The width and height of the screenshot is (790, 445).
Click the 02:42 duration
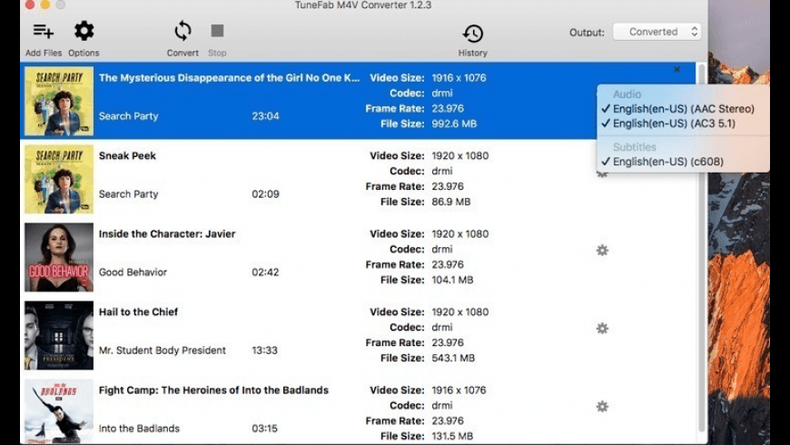(265, 272)
